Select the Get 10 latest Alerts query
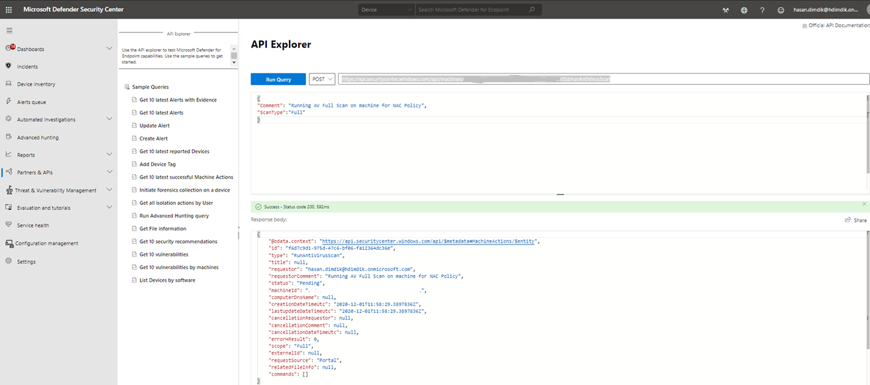The height and width of the screenshot is (385, 870). click(161, 113)
